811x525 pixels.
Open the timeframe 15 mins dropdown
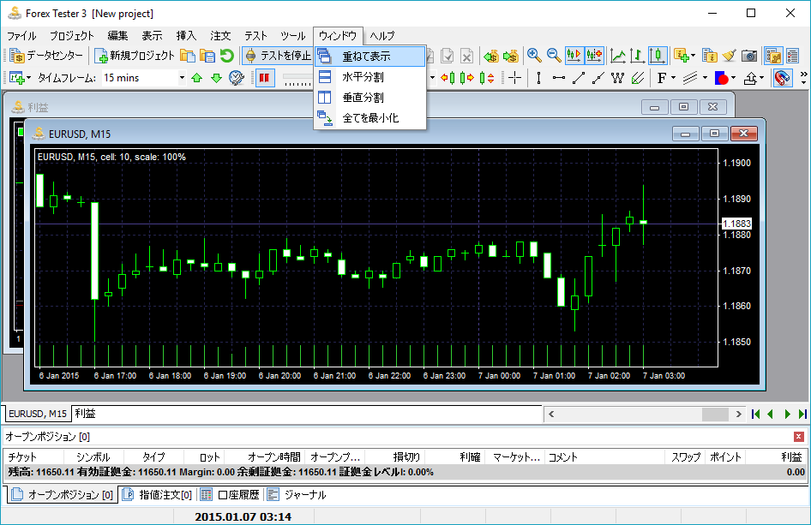tap(182, 78)
